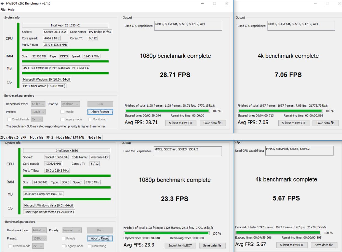The image size is (342, 252).
Task: Select HPET timer active (14.318 MHz) text
Action: pos(44,86)
